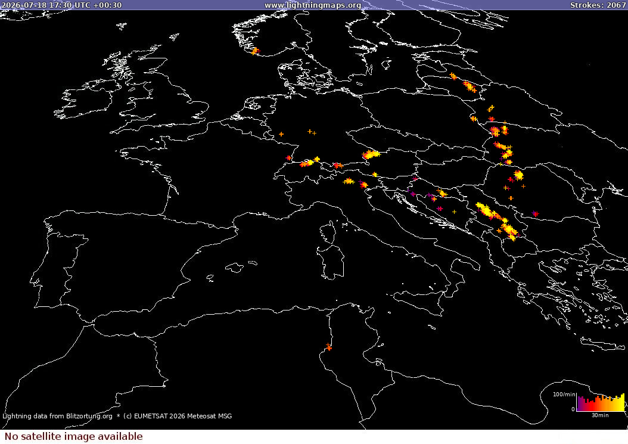
Task: Click the lightning strike cluster in southern Norway
Action: [x=255, y=51]
